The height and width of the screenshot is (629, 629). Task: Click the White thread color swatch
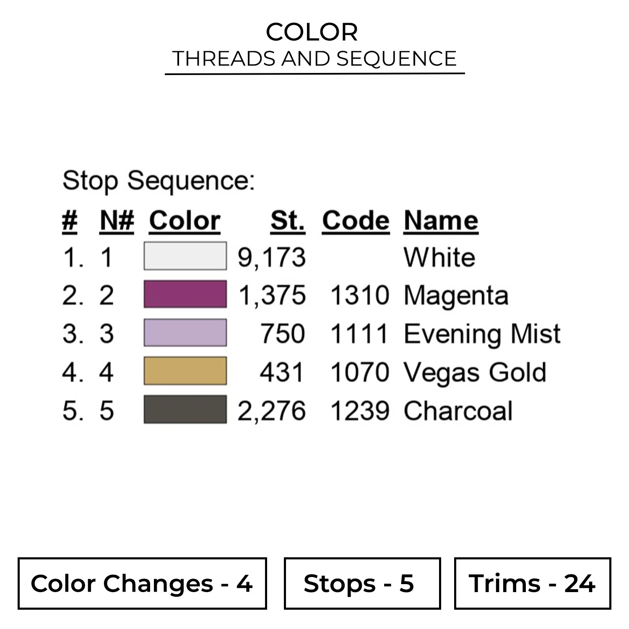185,256
